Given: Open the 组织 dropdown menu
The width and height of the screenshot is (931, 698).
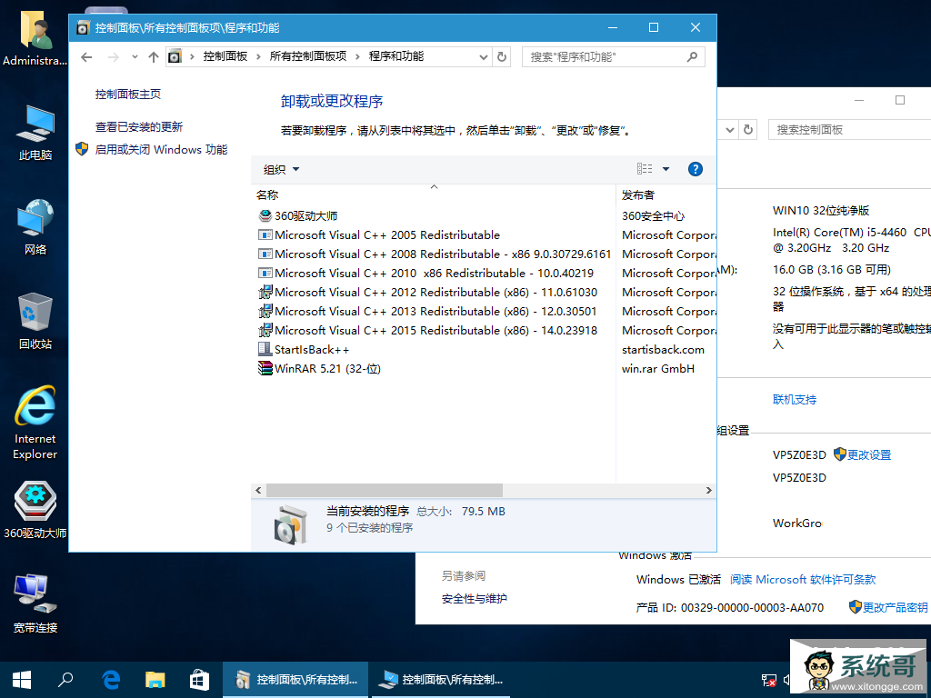Looking at the screenshot, I should [281, 170].
